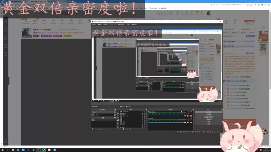Open the Edit menu in OBS
Screen dimensions: 271x152
click(100, 24)
